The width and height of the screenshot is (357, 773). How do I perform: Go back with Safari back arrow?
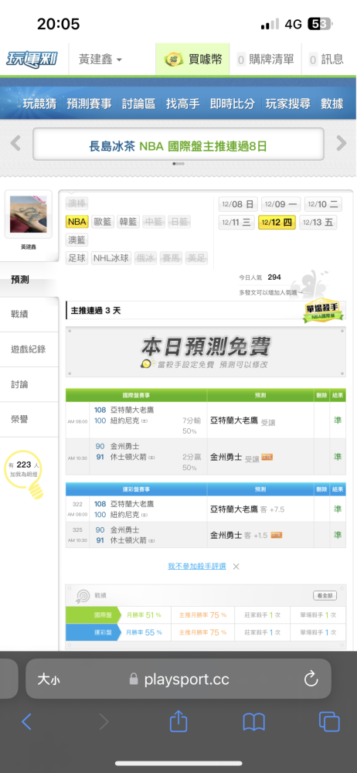pyautogui.click(x=26, y=722)
